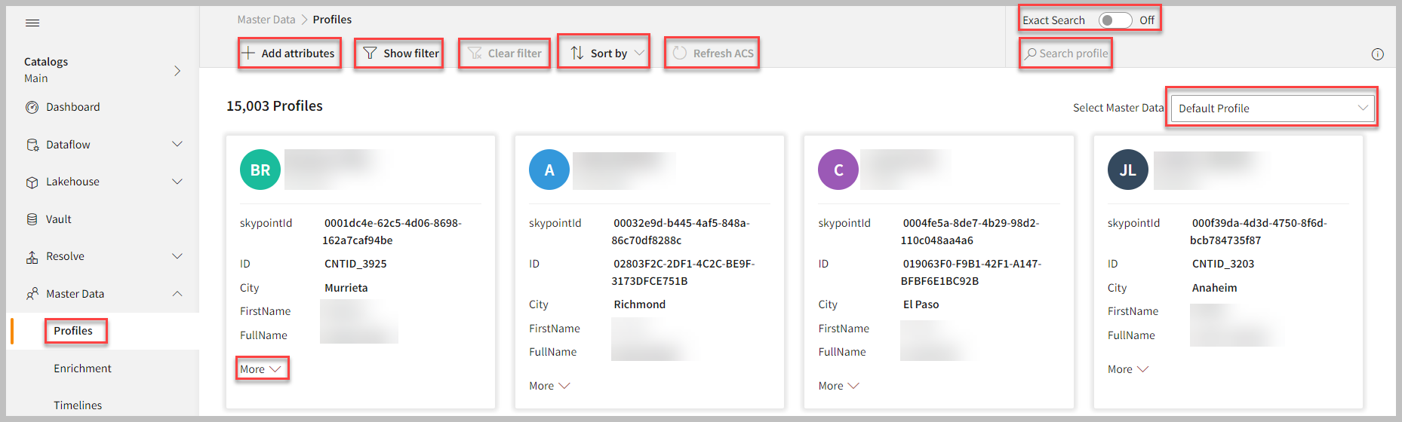Open Timelines under Master Data
1402x422 pixels.
pyautogui.click(x=78, y=405)
